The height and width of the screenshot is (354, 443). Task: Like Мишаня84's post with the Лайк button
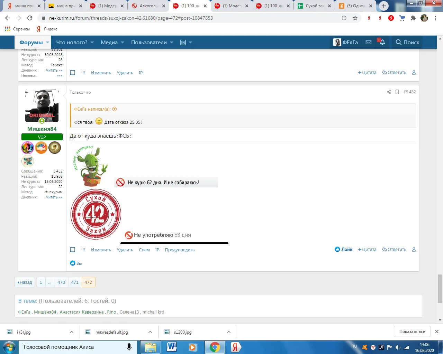(x=343, y=249)
